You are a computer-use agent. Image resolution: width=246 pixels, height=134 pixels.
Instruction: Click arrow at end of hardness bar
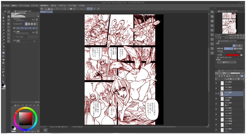coord(37,28)
